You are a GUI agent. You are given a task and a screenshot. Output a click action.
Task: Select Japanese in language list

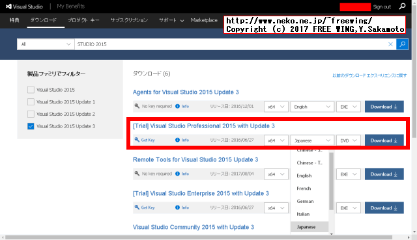310,227
